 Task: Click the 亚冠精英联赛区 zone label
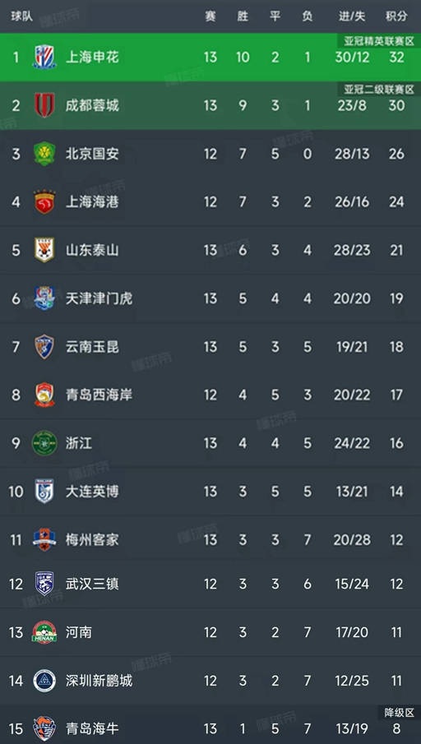pos(379,41)
